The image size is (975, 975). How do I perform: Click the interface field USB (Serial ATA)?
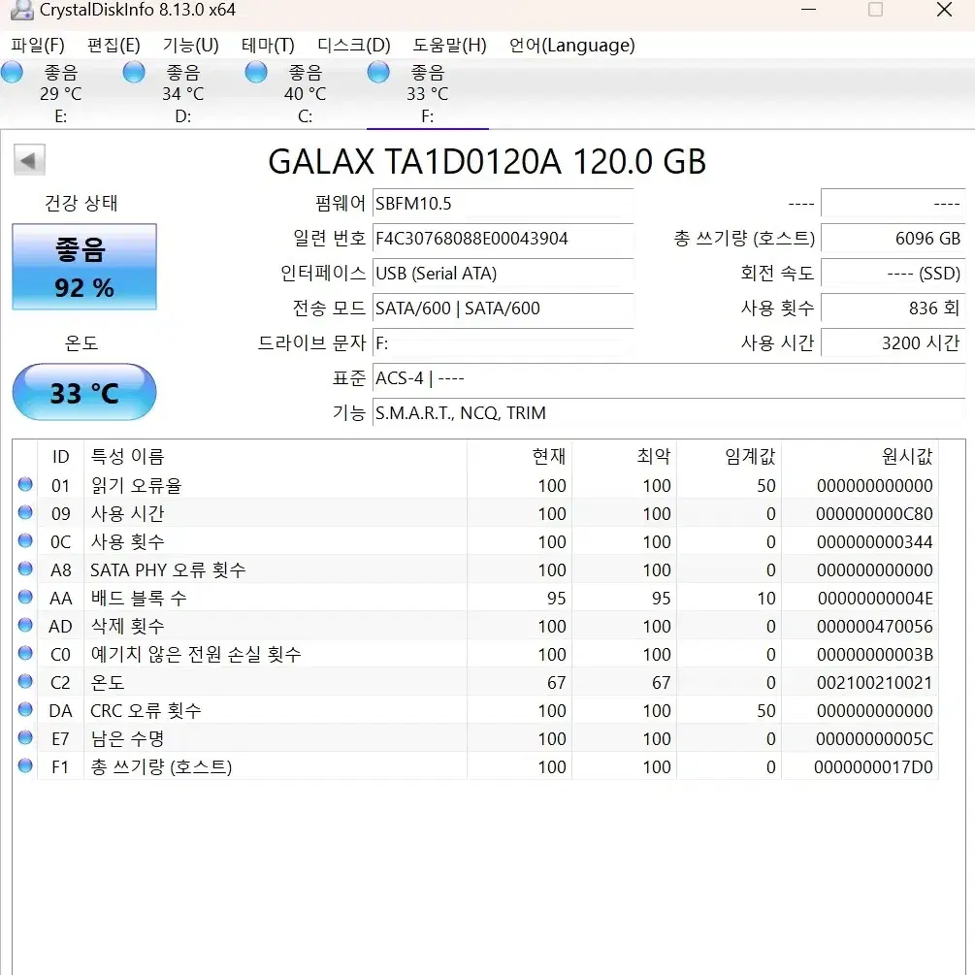pyautogui.click(x=503, y=273)
